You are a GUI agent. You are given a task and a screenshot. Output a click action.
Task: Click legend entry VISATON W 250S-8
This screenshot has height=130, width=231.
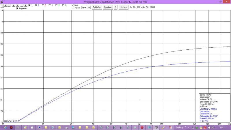[208, 109]
